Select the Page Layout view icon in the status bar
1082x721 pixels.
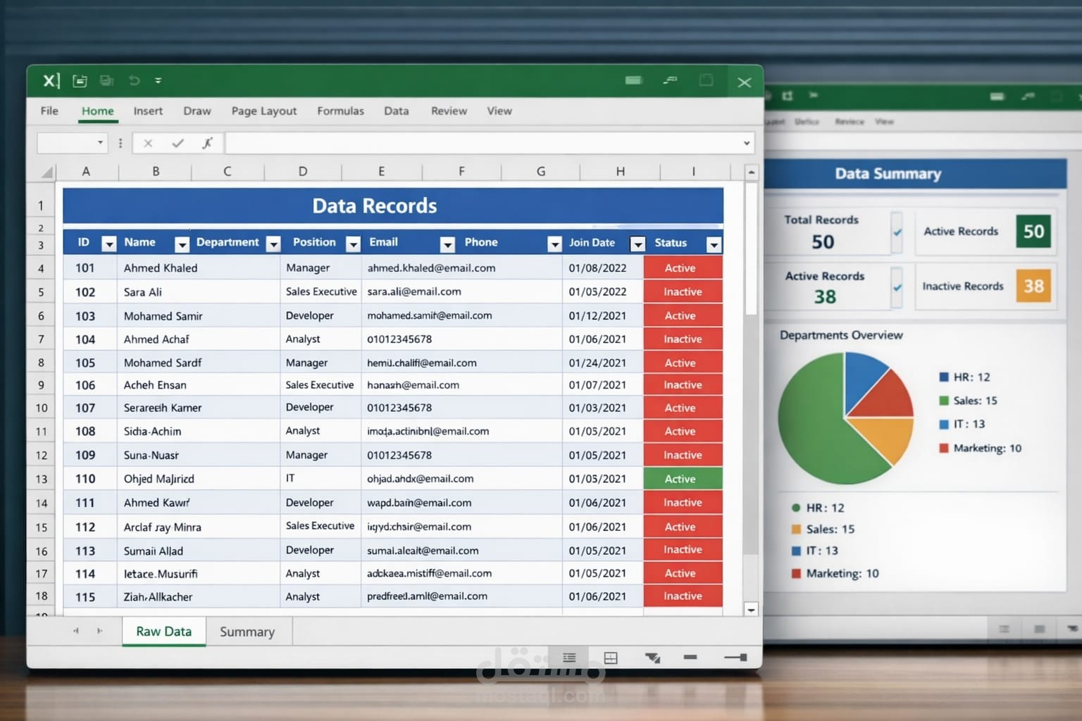pyautogui.click(x=610, y=657)
